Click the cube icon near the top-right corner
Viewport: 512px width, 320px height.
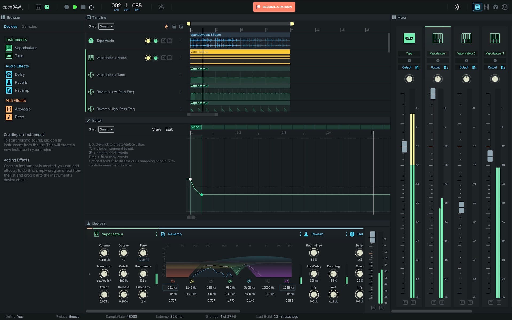[495, 7]
